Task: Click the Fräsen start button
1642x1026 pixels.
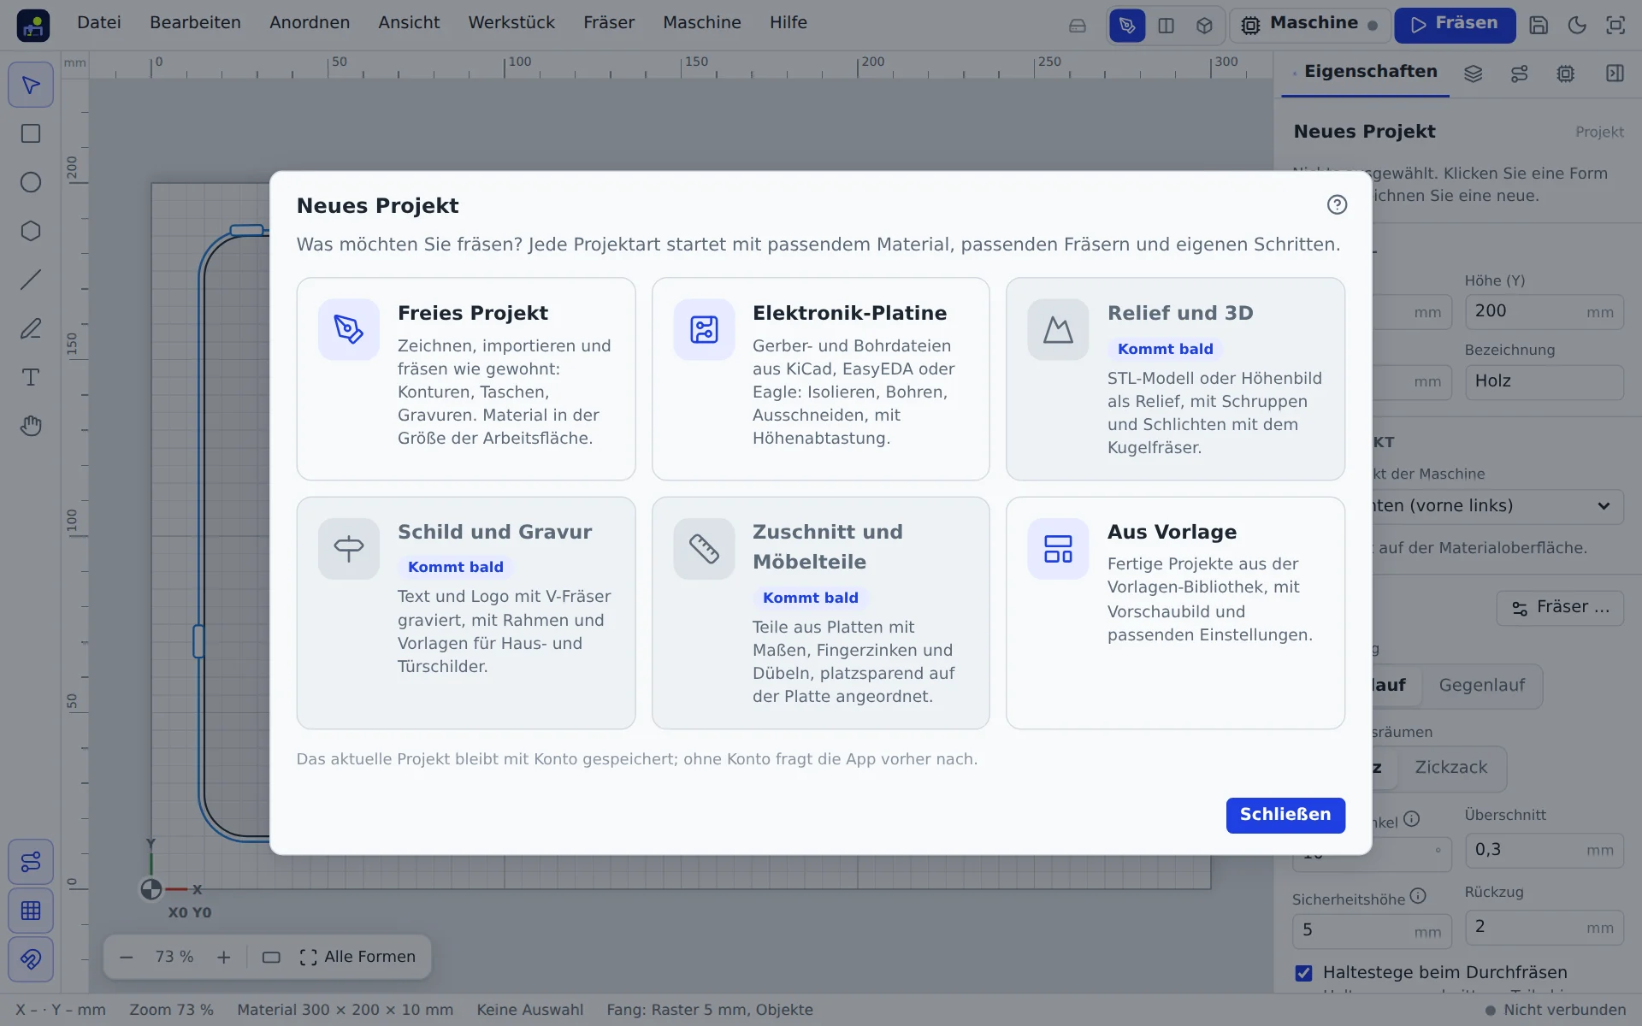Action: coord(1455,25)
